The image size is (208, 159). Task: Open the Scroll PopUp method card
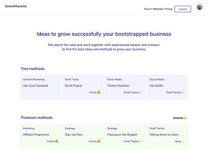pyautogui.click(x=73, y=86)
